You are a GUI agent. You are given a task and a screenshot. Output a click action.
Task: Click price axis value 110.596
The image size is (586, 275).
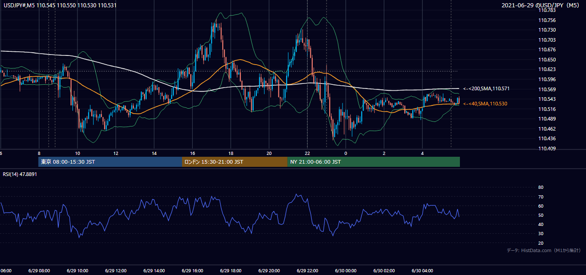pyautogui.click(x=548, y=79)
